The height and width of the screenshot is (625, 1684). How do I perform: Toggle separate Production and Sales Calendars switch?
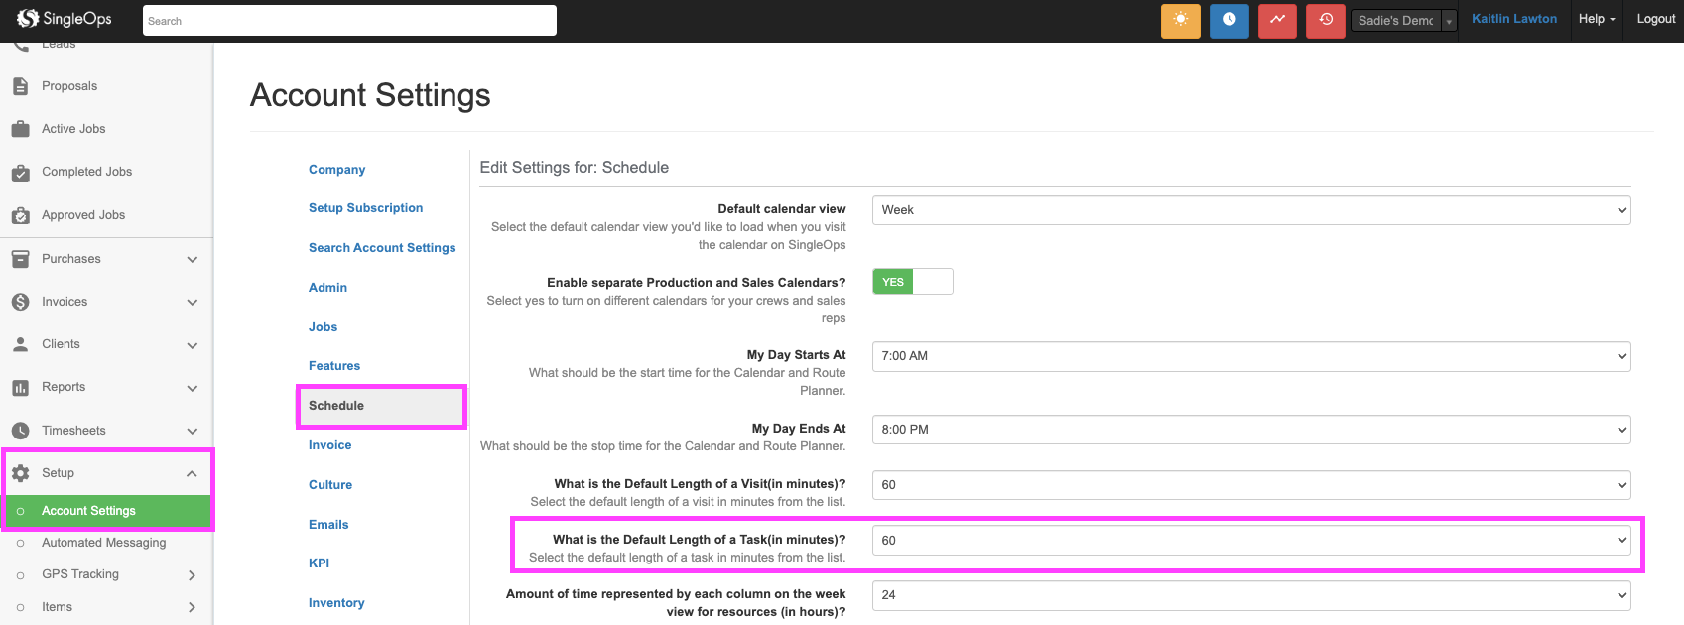(x=912, y=282)
